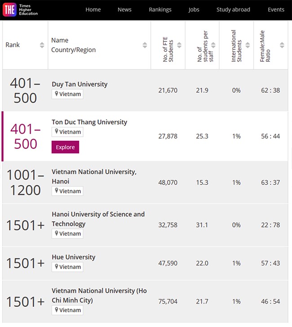The width and height of the screenshot is (292, 327).
Task: Sort by Name Country/Region arrows
Action: click(145, 45)
